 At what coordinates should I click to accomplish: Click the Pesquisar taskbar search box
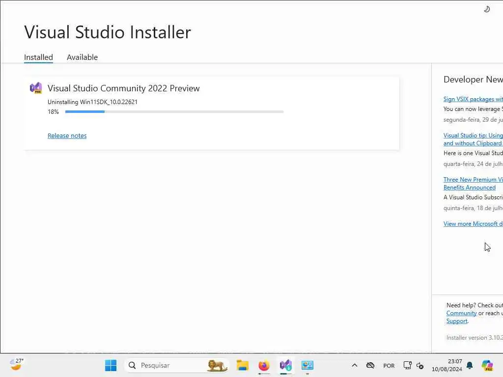pyautogui.click(x=176, y=365)
